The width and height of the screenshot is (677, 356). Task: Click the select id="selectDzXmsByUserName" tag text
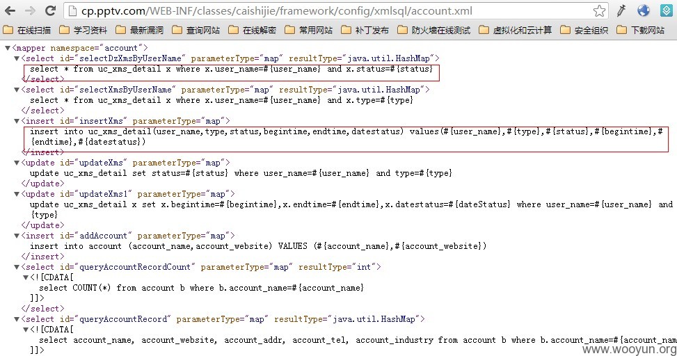pyautogui.click(x=230, y=58)
